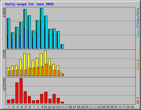Screen dimensions: 141x110
Task: Click the cyan hits bar for day 2
Action: pyautogui.click(x=13, y=40)
